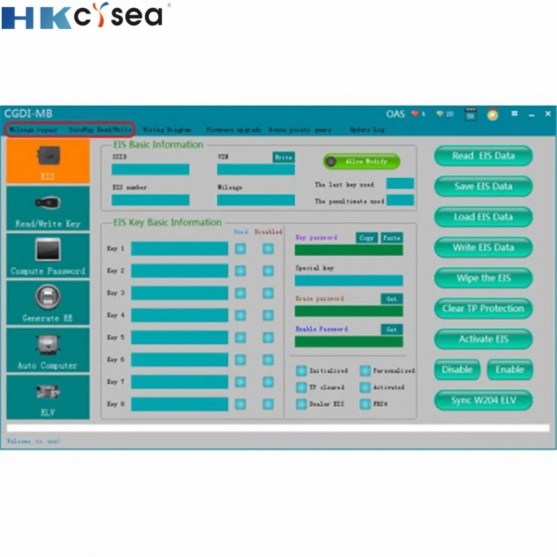Open the Bonus points query menu

pos(300,130)
